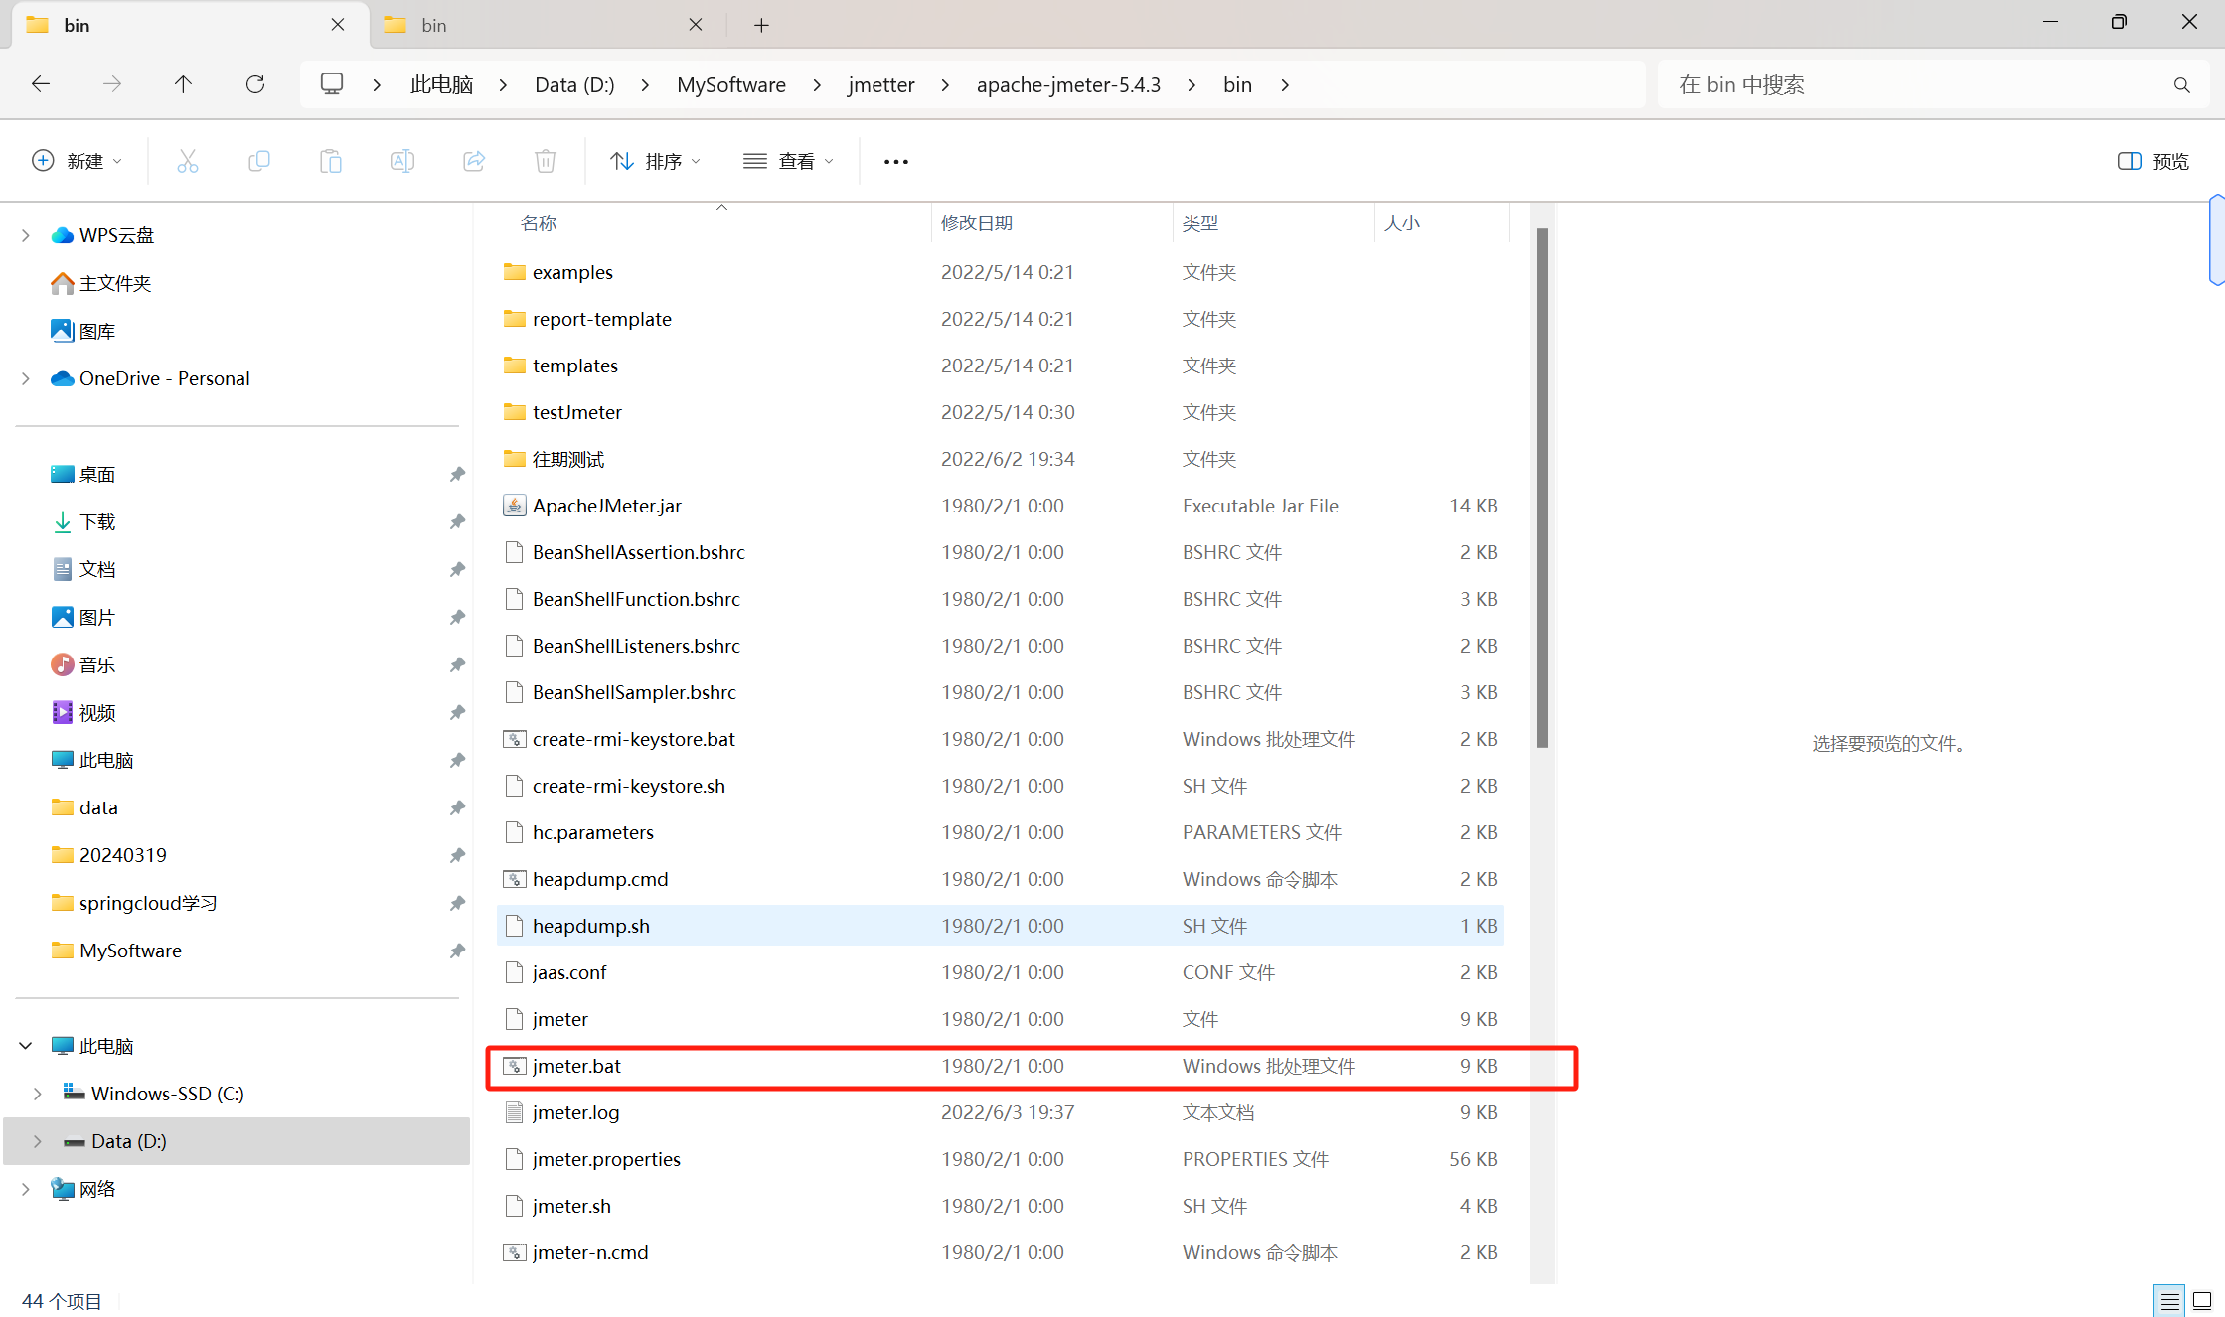Refresh the current folder view

[x=255, y=84]
